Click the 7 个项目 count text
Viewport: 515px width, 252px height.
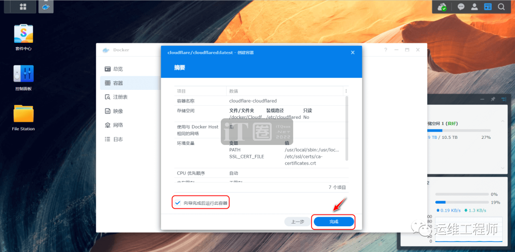click(x=337, y=187)
